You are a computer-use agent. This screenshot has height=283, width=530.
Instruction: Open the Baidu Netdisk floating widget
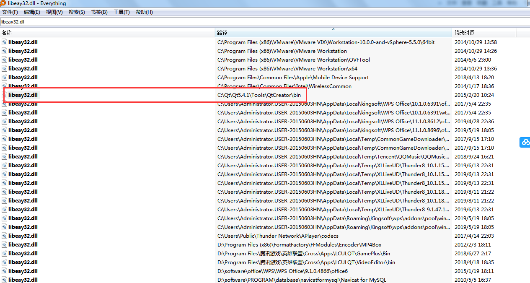pos(525,142)
